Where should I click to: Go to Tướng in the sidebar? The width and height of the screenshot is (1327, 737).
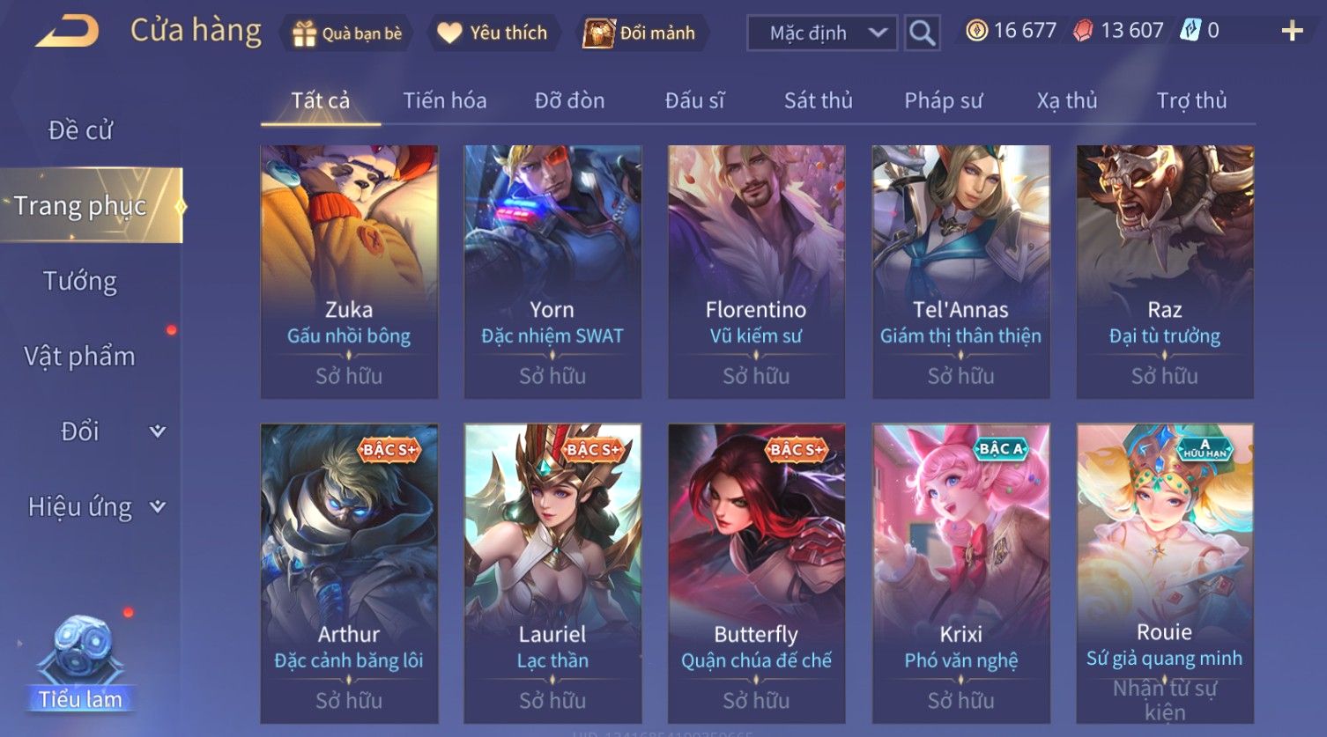point(80,281)
